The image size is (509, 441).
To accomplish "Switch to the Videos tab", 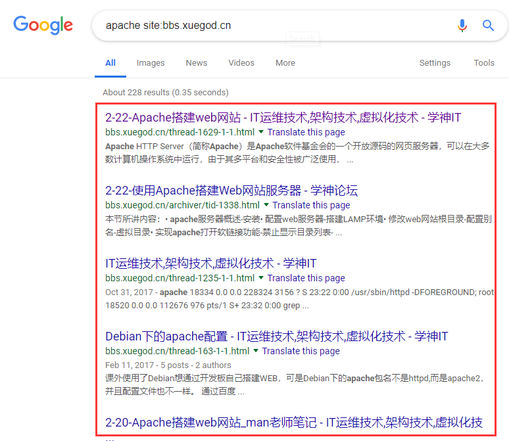I will pos(241,63).
